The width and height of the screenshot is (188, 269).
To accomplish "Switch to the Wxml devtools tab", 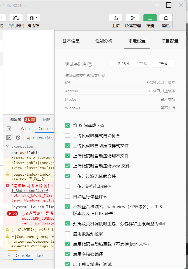I will click(x=26, y=129).
